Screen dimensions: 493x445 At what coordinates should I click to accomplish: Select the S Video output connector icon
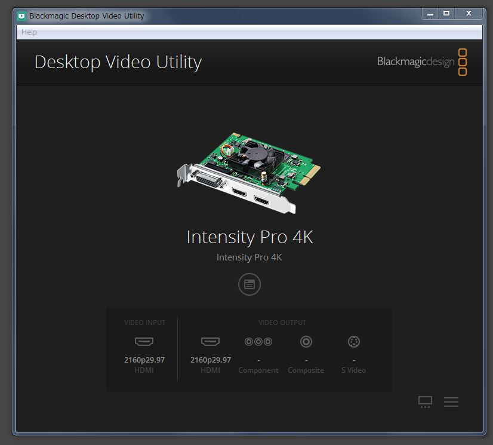[x=354, y=342]
